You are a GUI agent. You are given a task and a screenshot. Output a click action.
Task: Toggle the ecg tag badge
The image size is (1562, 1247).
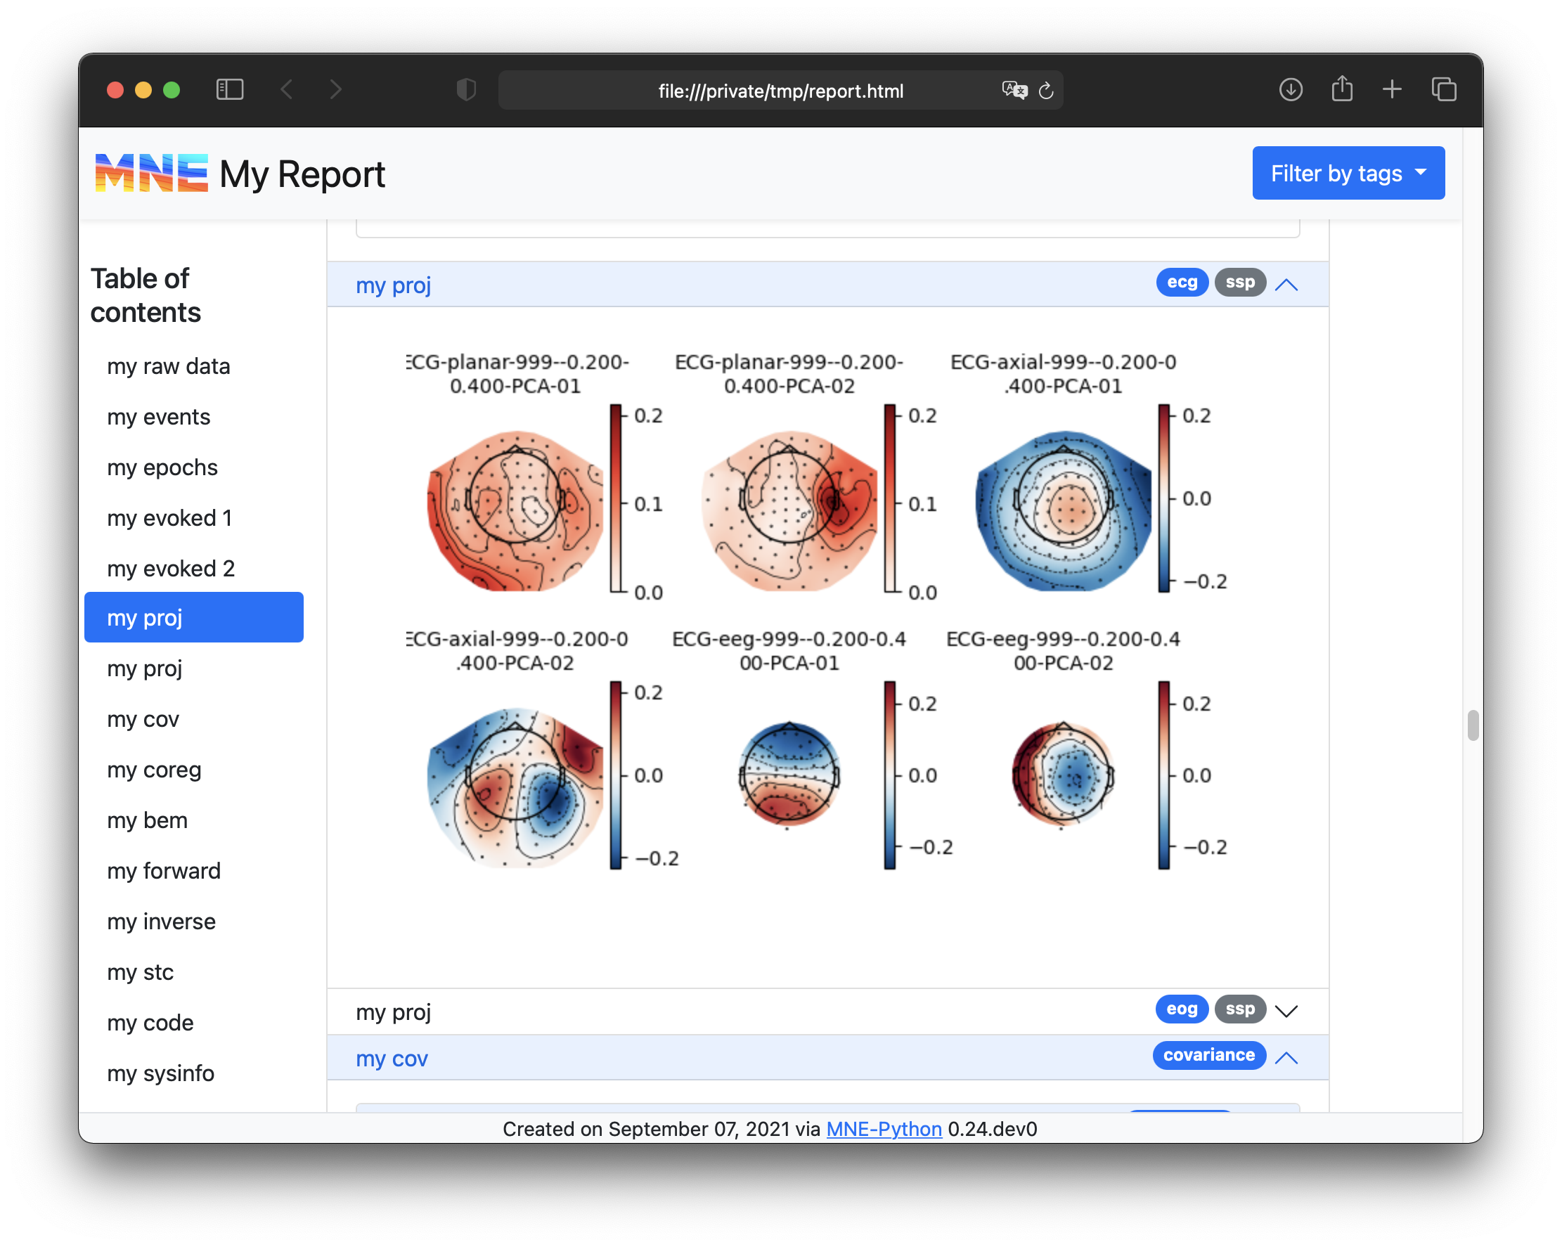click(1182, 283)
